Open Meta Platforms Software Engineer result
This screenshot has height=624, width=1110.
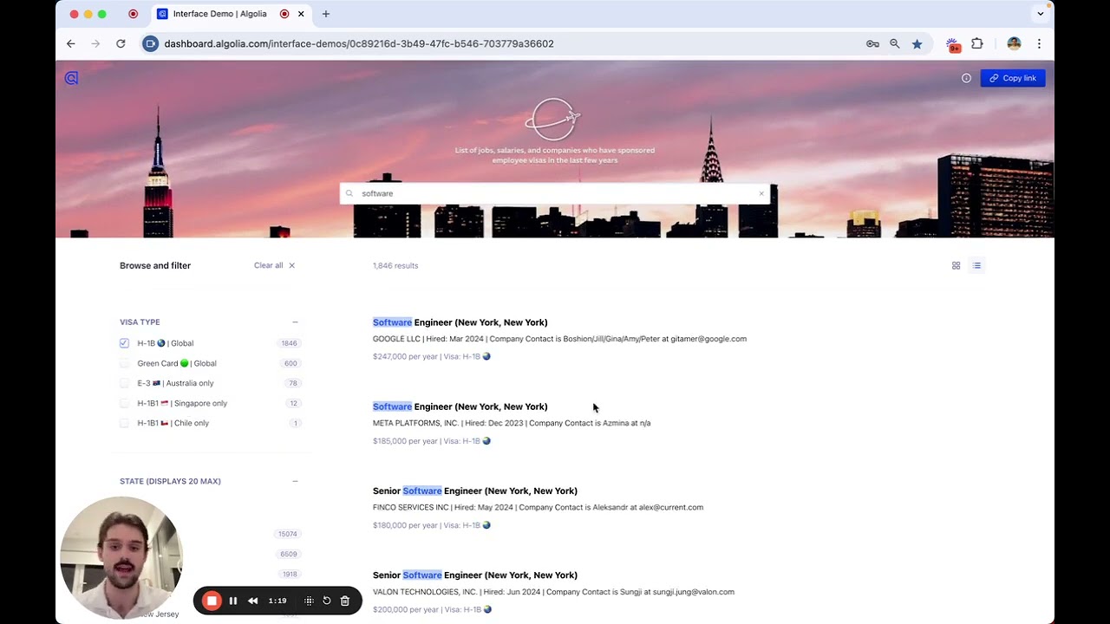coord(460,406)
